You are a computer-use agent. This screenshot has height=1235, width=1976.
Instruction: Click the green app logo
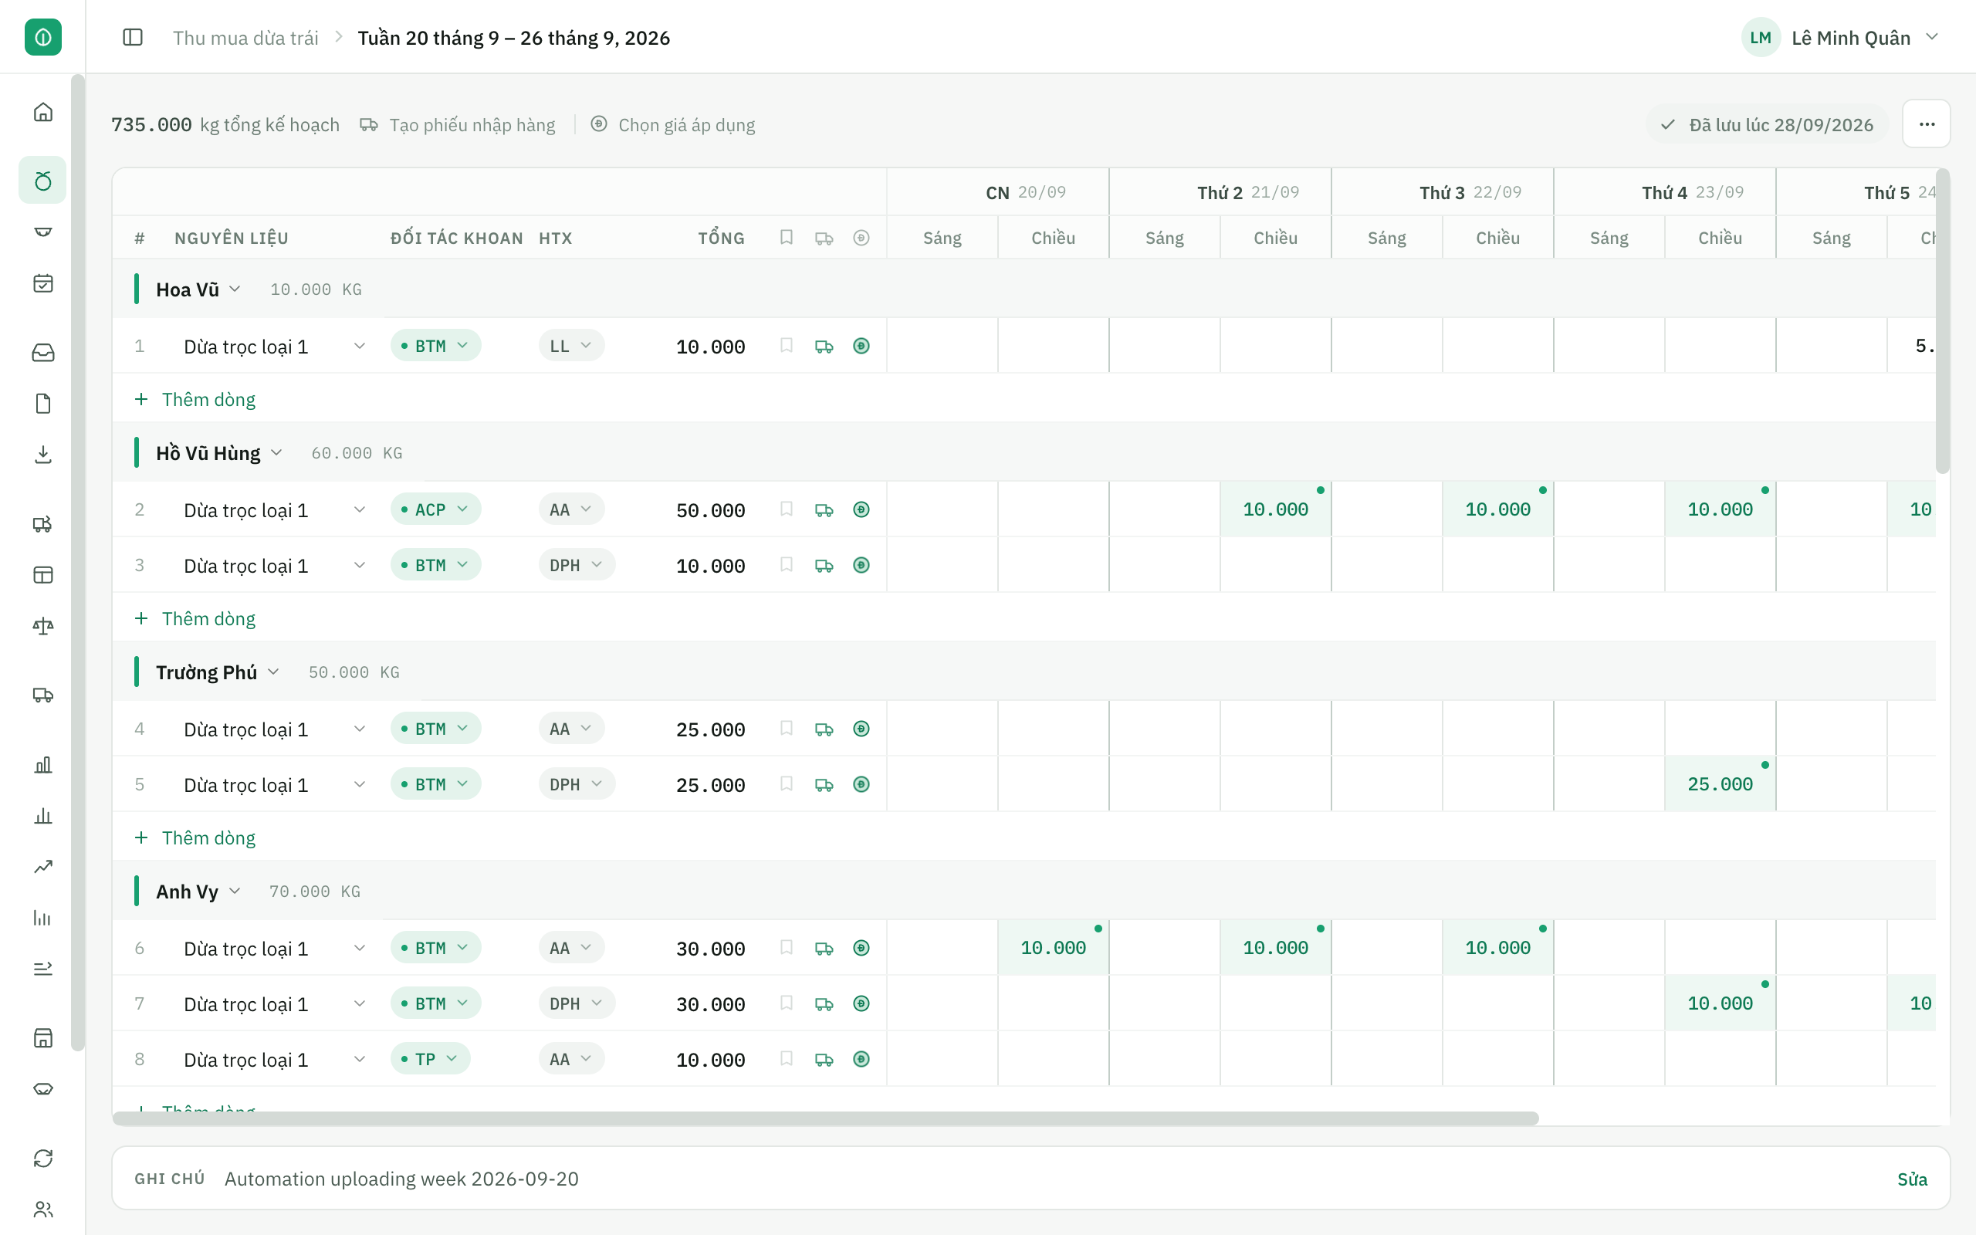[x=43, y=38]
